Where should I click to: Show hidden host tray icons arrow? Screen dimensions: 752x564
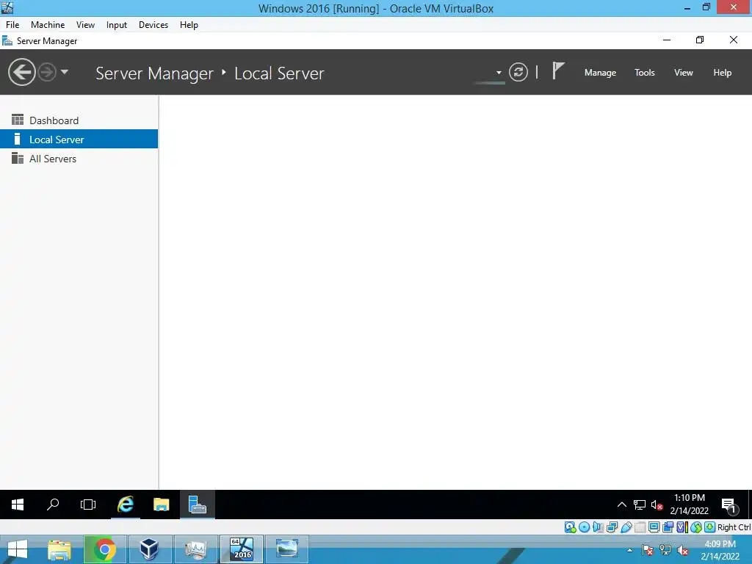[629, 551]
